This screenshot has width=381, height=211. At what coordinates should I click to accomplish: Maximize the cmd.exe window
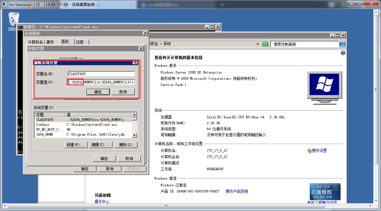tap(212, 27)
